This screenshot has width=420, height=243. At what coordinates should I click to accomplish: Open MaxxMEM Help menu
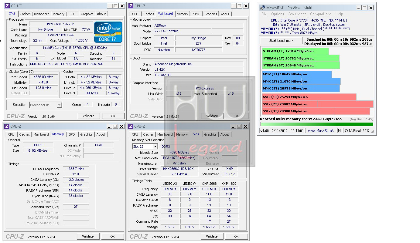coord(339,14)
